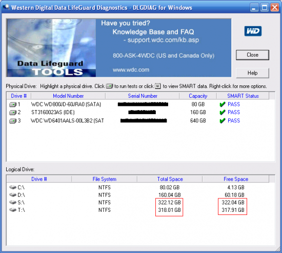Click the Close button
Screen dimensions: 282x253
tap(252, 55)
